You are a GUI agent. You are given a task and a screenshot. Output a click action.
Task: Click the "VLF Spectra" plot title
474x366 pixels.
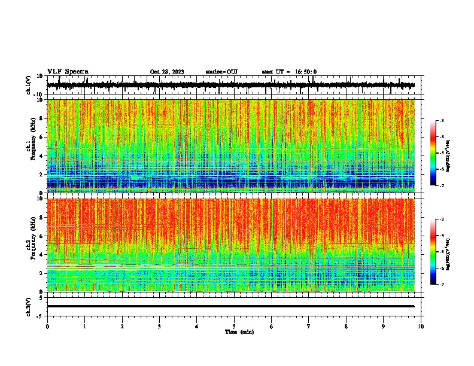click(68, 72)
